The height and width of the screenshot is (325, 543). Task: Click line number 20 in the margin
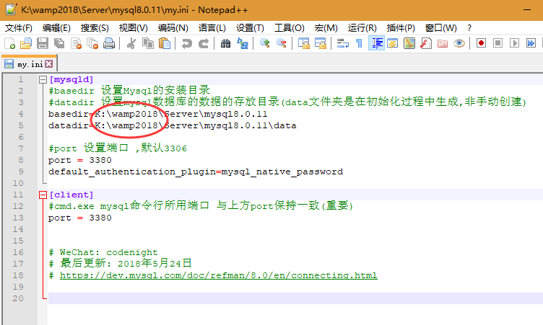click(x=18, y=298)
